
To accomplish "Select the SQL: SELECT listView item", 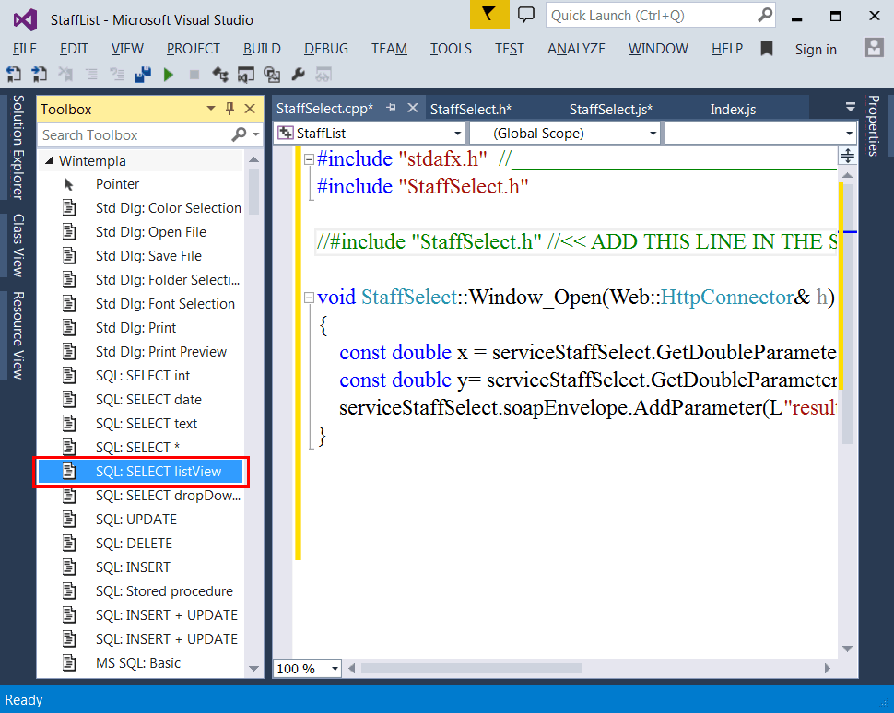I will pyautogui.click(x=140, y=472).
